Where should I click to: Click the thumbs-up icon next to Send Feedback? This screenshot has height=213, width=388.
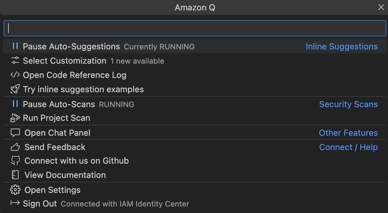[x=15, y=147]
